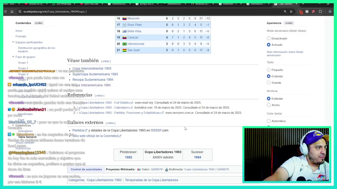
Task: Set Anchura to Ancho
Action: tap(269, 105)
